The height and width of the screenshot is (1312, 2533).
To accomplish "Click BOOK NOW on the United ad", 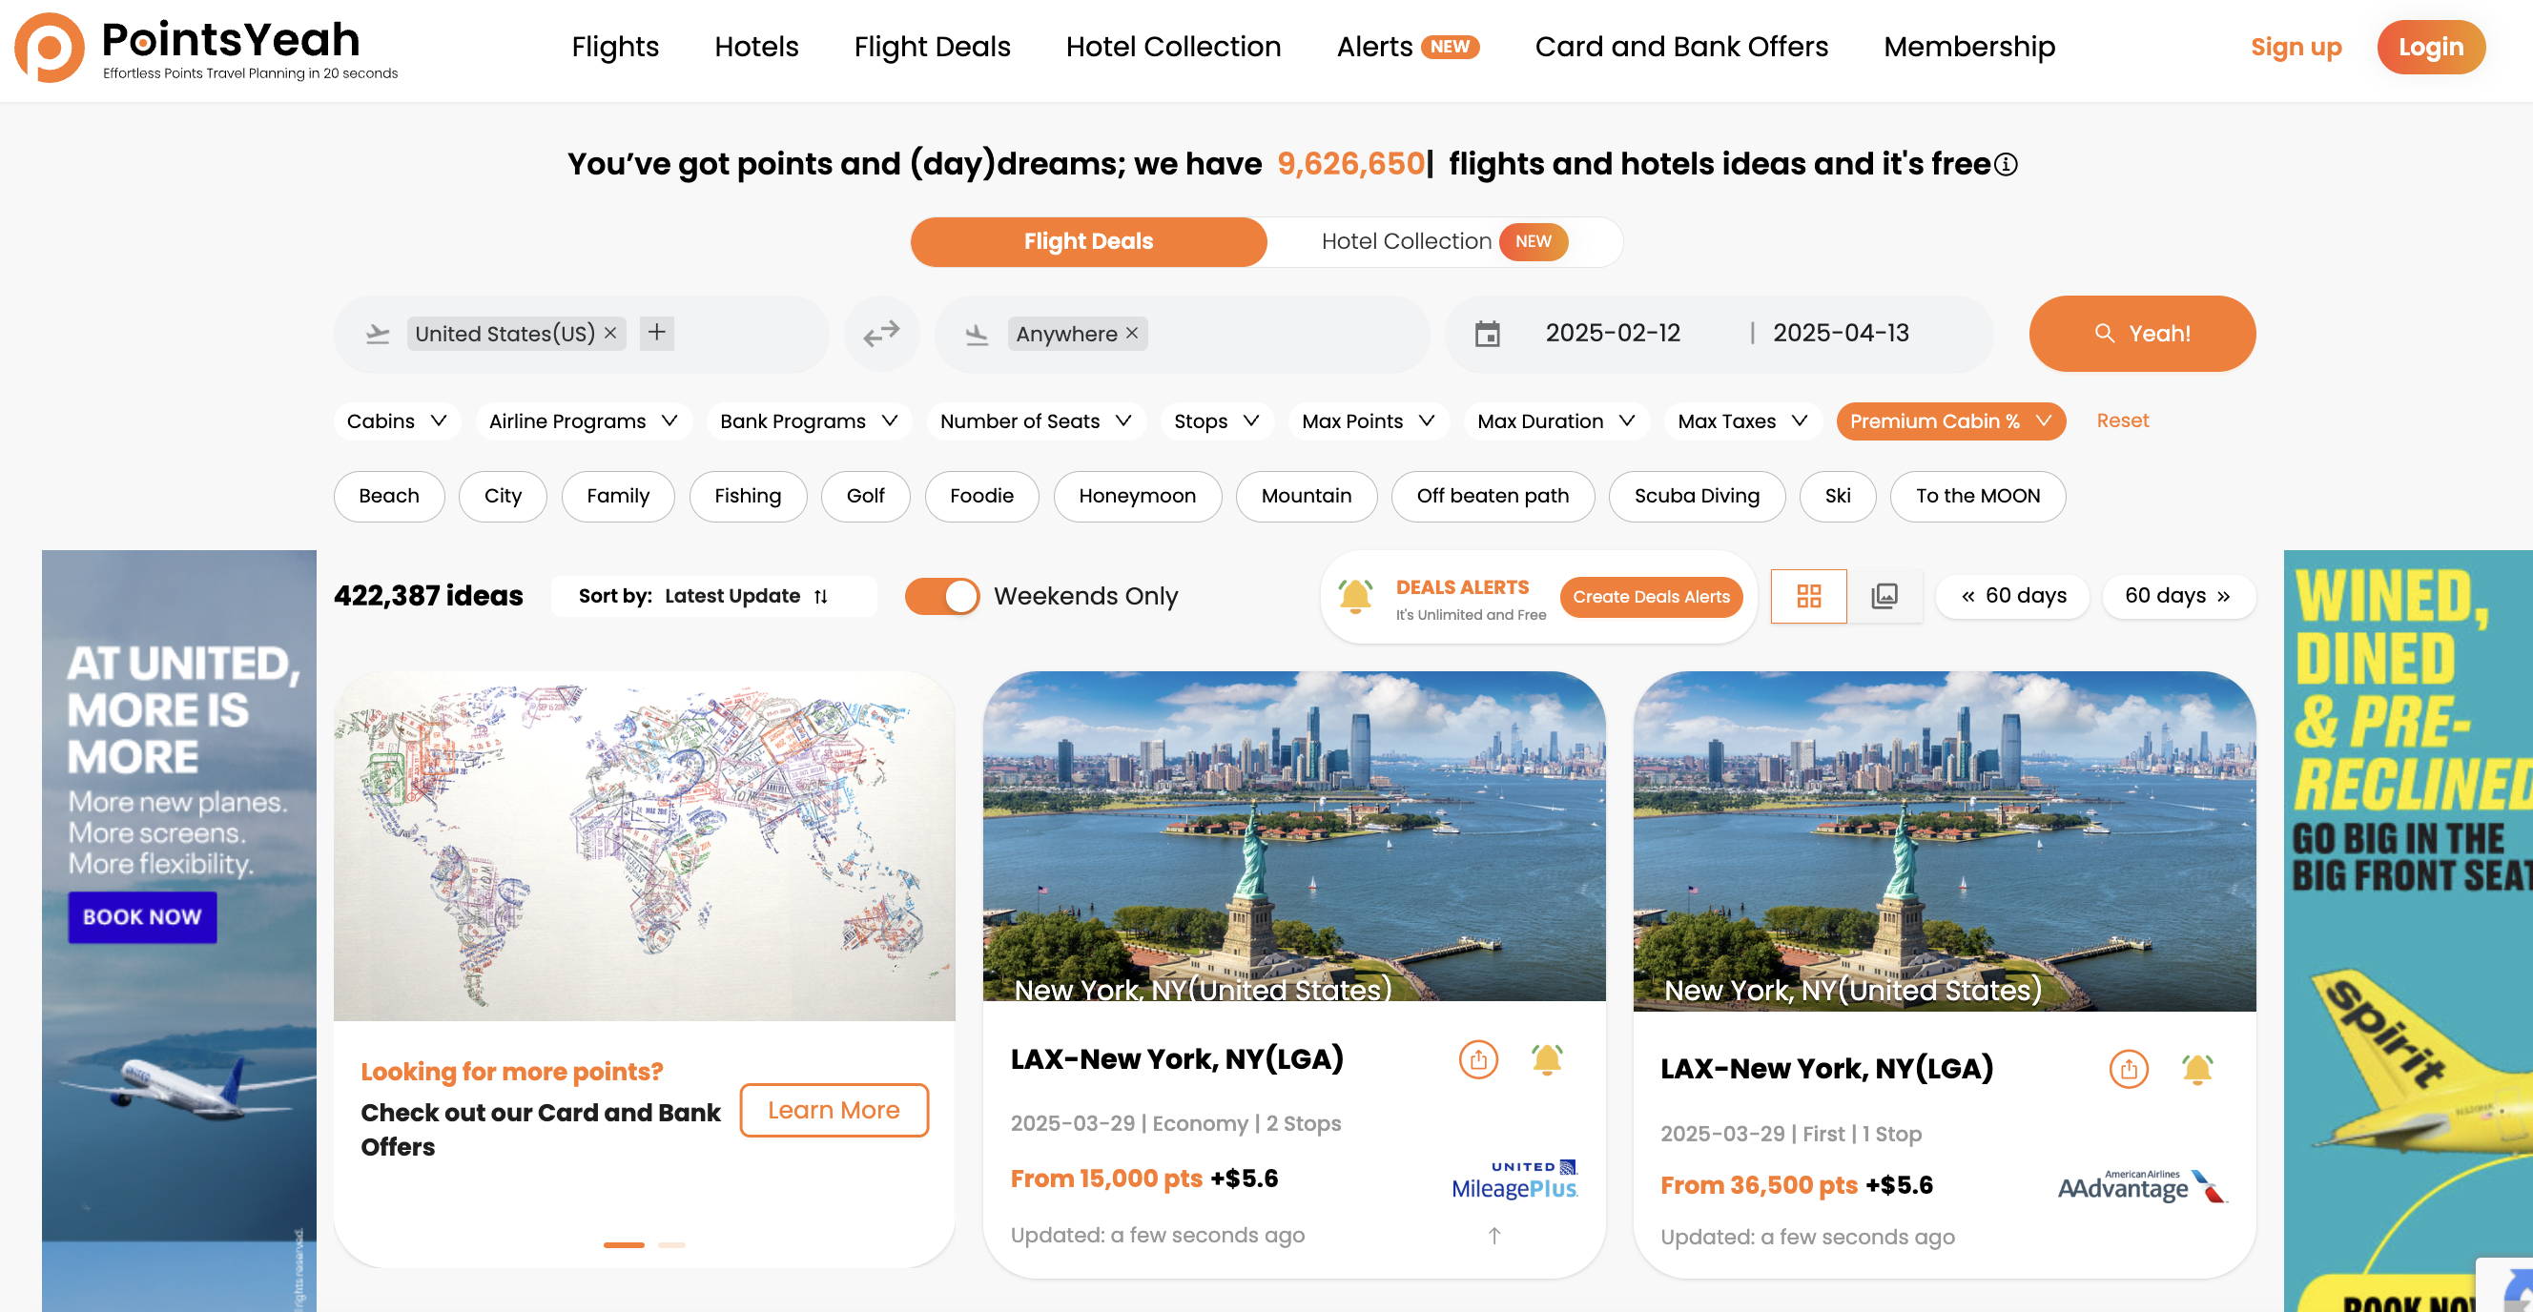I will point(141,917).
